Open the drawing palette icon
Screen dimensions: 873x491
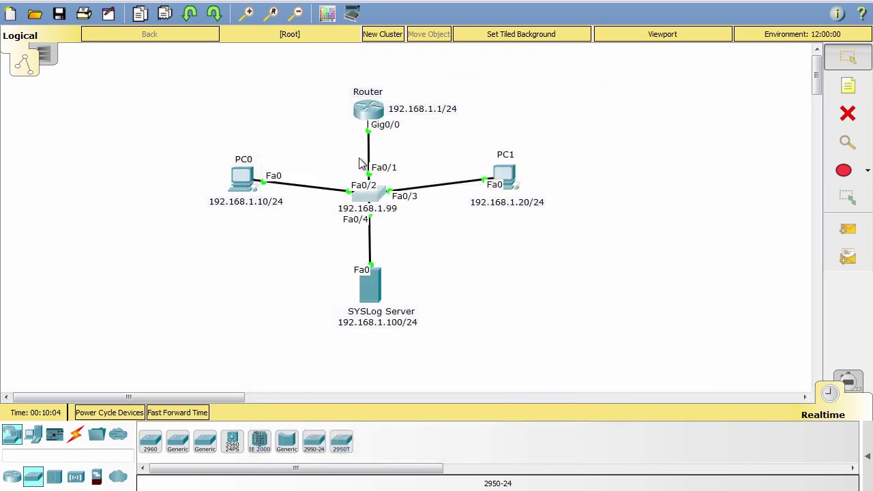click(x=327, y=14)
